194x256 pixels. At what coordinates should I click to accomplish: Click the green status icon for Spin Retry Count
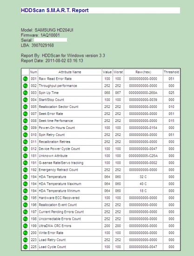click(25, 135)
